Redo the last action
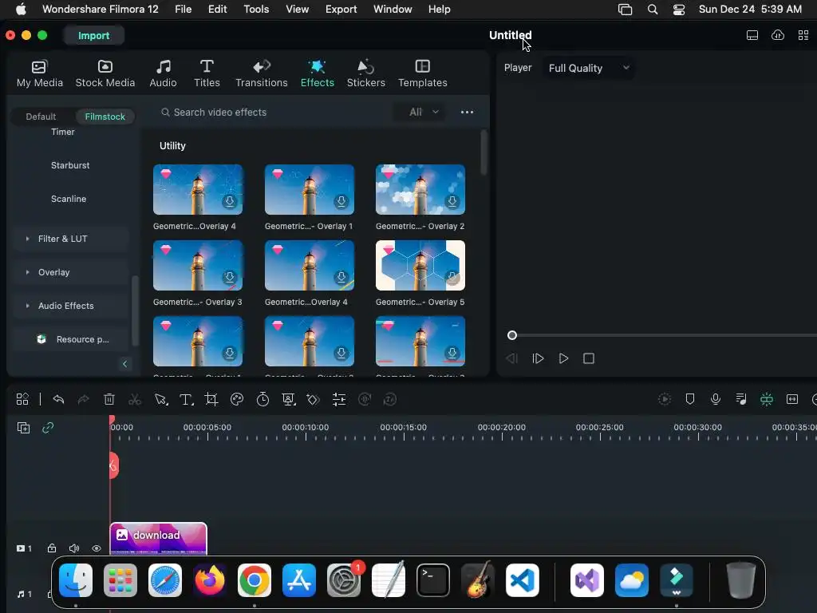 point(83,399)
